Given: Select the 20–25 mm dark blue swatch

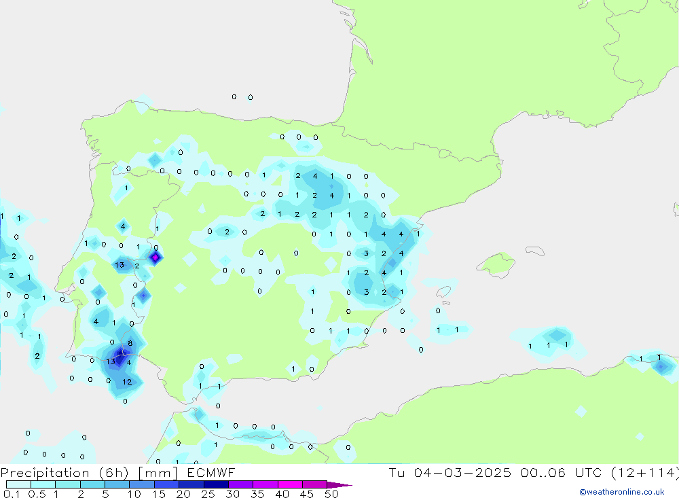Looking at the screenshot, I should 191,484.
